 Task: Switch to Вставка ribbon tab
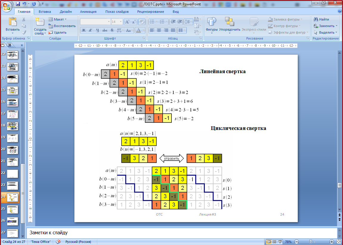pyautogui.click(x=45, y=12)
